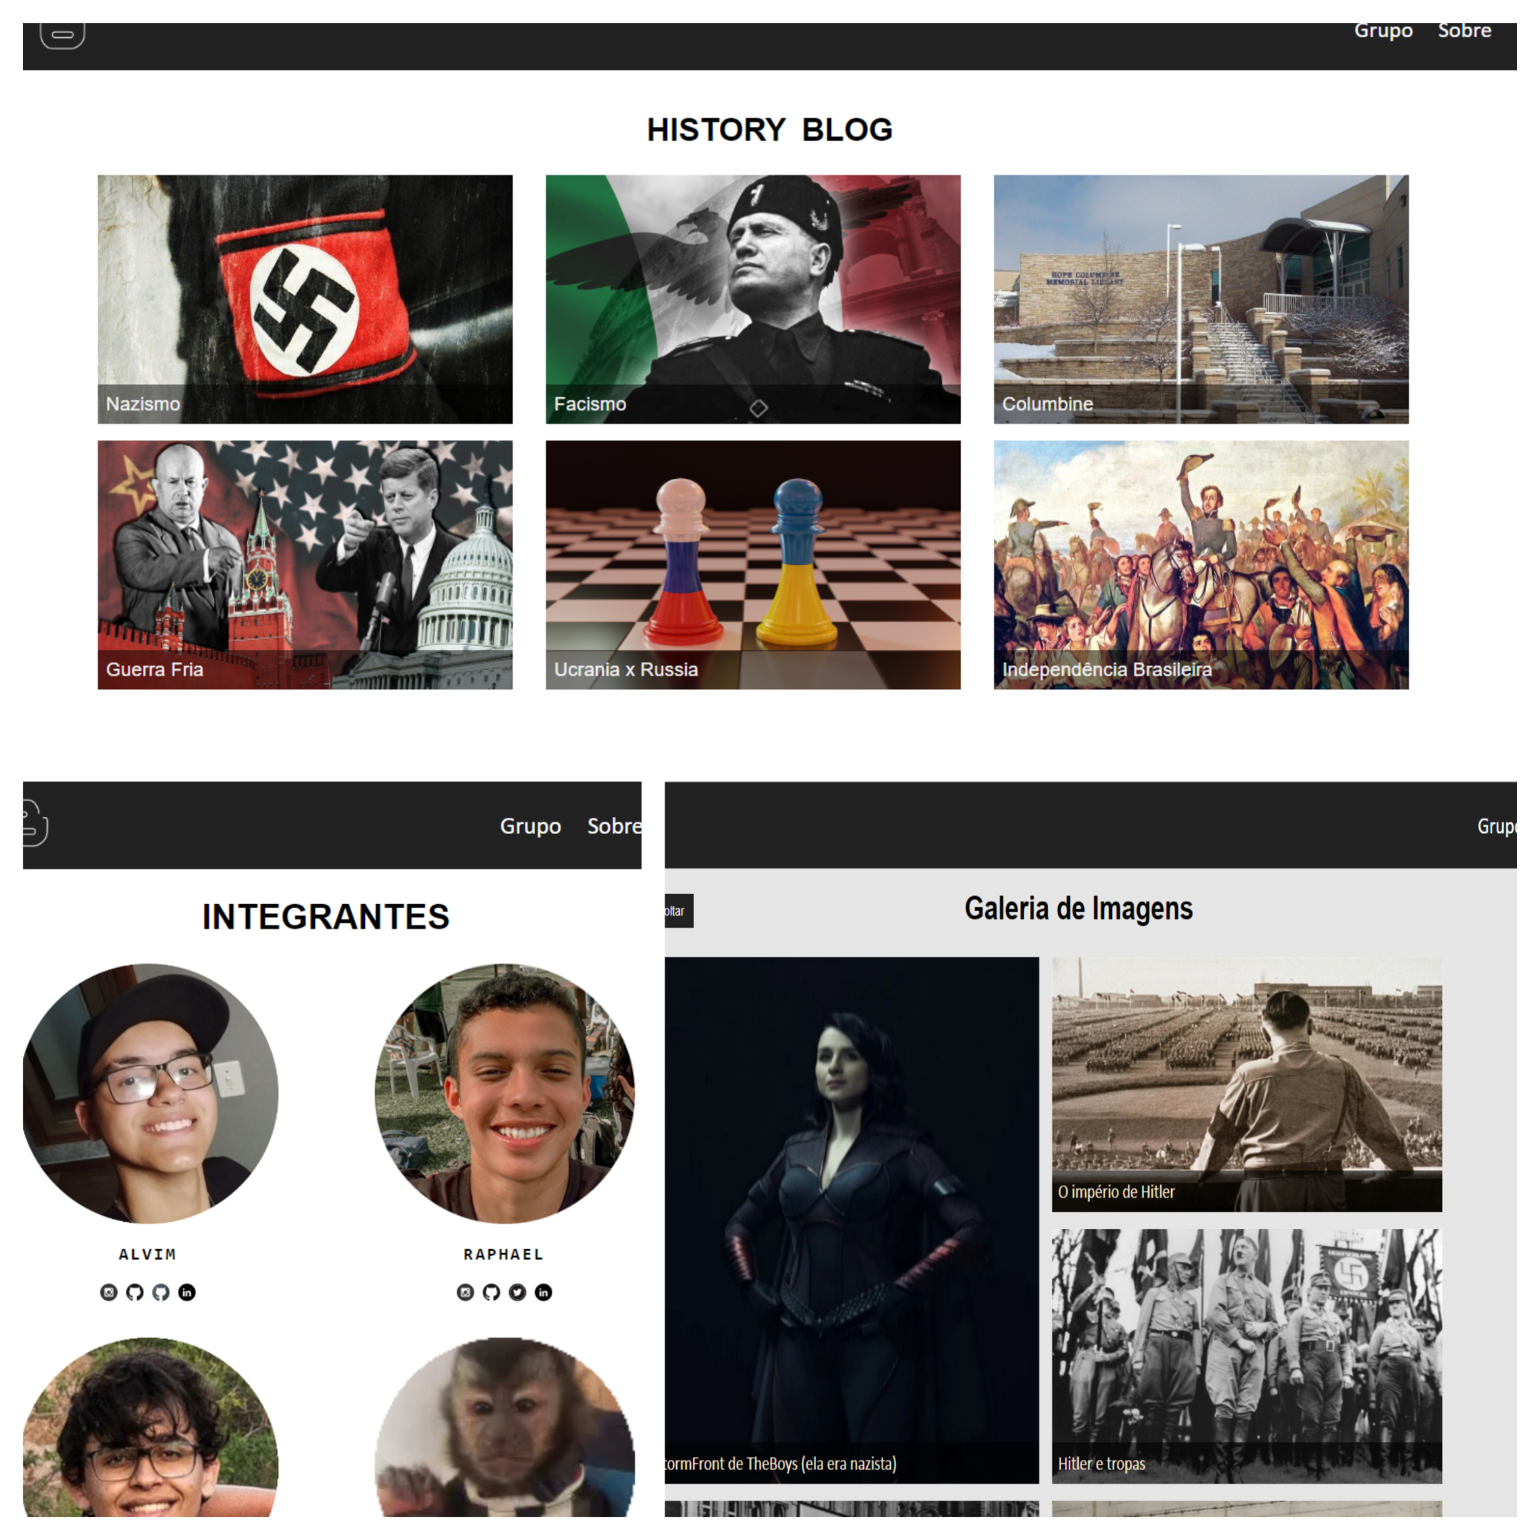Open Raphael's GitHub icon

pos(492,1292)
